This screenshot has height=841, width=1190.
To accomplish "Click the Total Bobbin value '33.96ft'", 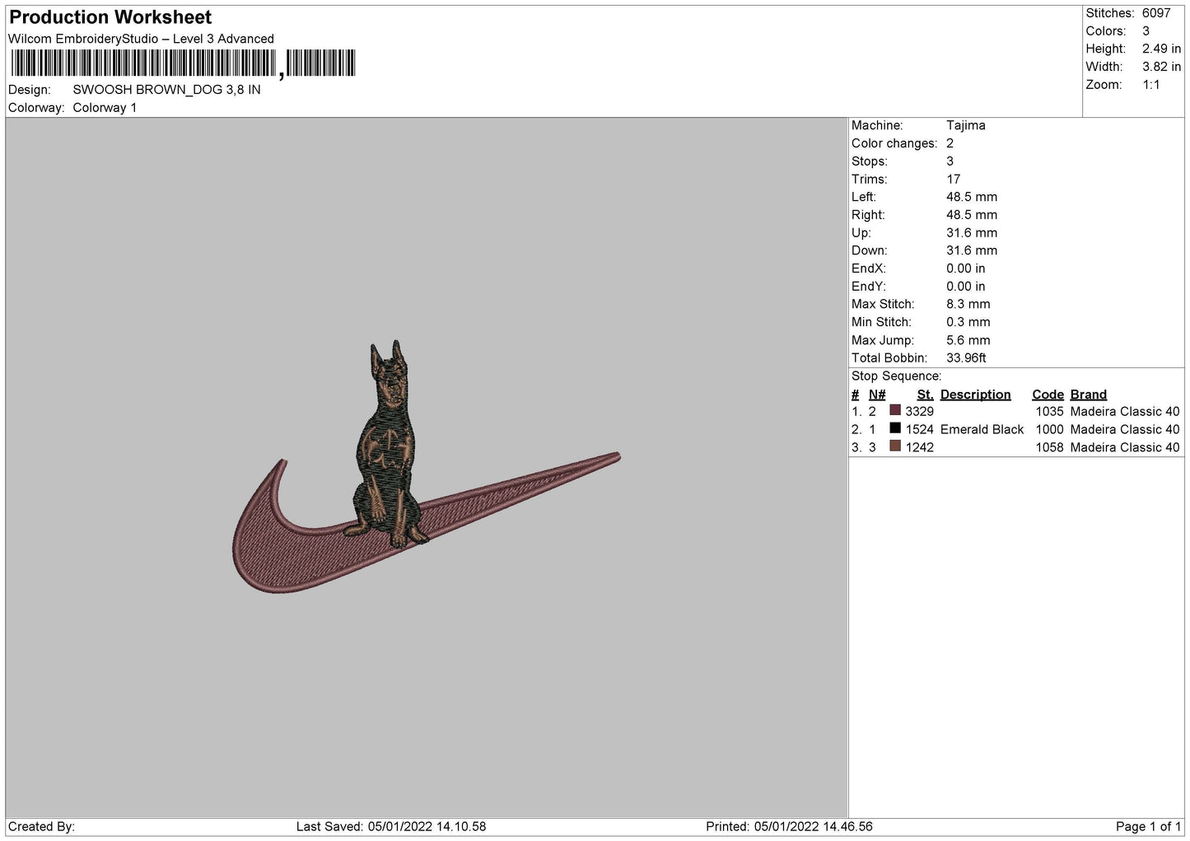I will 966,358.
